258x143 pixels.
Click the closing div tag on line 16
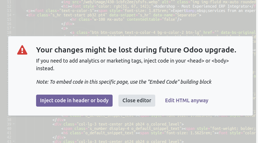[68, 24]
